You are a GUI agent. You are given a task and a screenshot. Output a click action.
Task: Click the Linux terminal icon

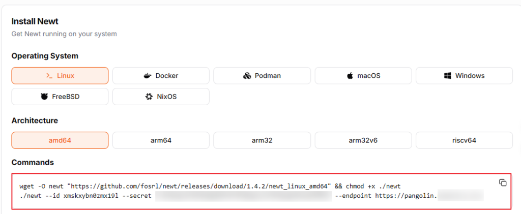point(49,76)
